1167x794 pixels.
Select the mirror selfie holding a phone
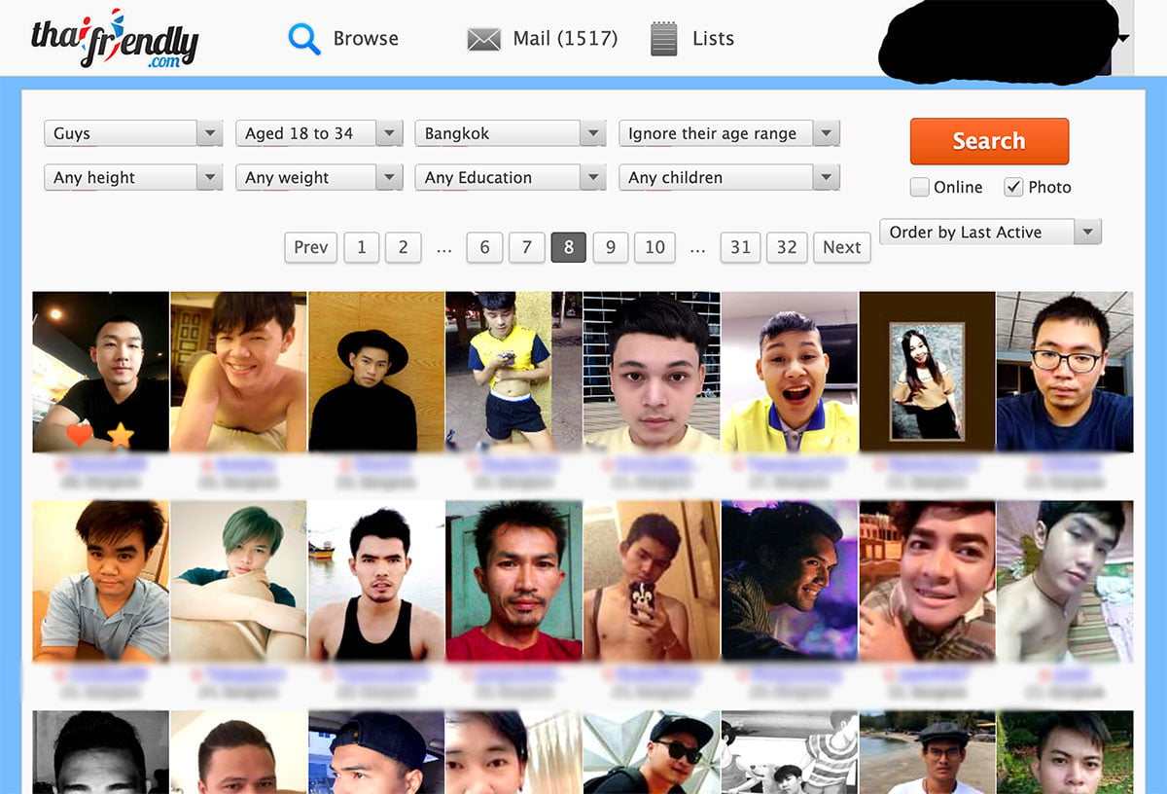[x=652, y=581]
